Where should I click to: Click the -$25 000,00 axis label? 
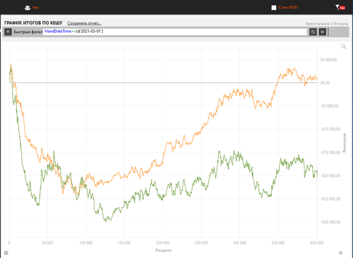pos(330,199)
